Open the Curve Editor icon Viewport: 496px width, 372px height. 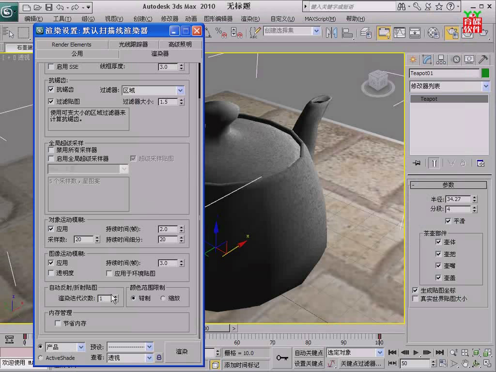400,32
